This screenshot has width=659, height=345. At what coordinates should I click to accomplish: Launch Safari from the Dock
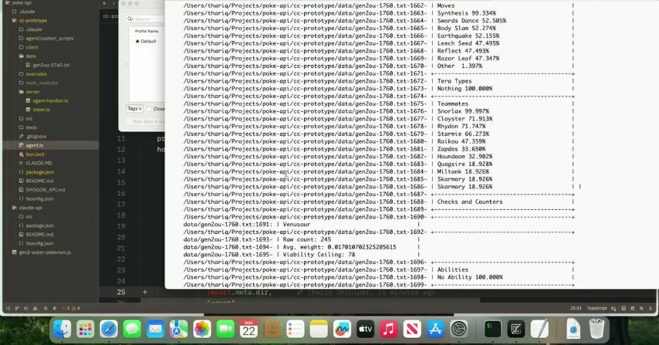(109, 329)
